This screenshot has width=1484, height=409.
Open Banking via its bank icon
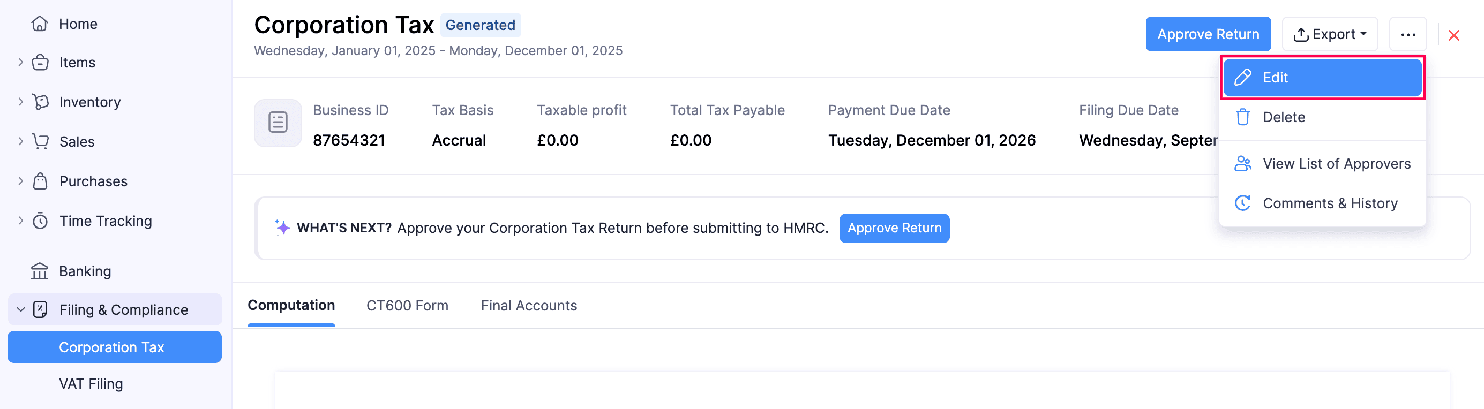[x=39, y=271]
